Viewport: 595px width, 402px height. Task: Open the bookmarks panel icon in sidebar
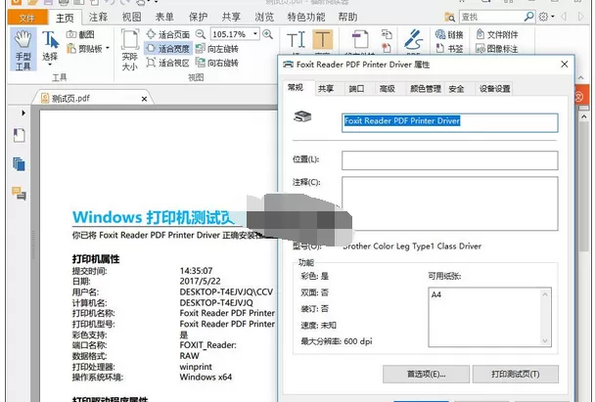[x=19, y=135]
